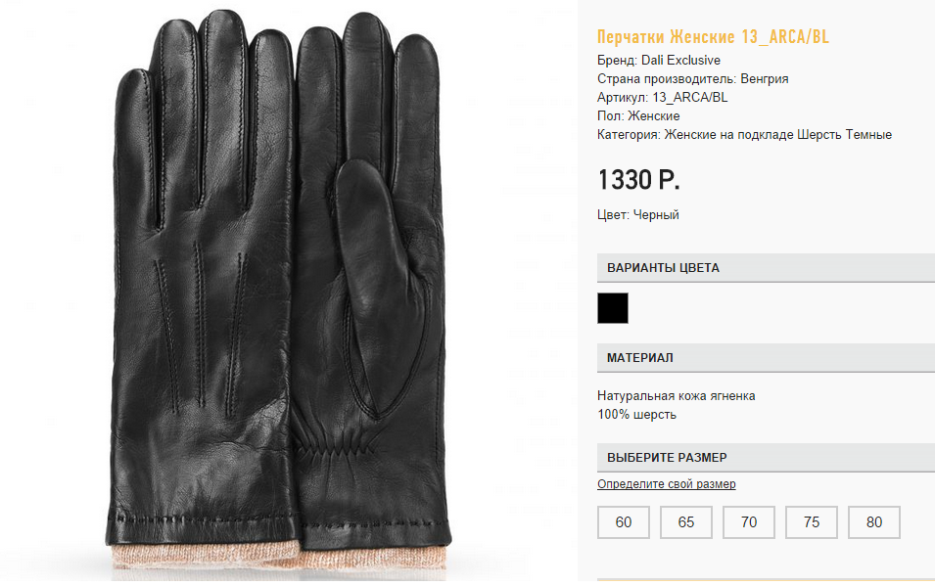Click the 'Артикул: 13_ARCA/BL' line
The height and width of the screenshot is (586, 935).
662,97
